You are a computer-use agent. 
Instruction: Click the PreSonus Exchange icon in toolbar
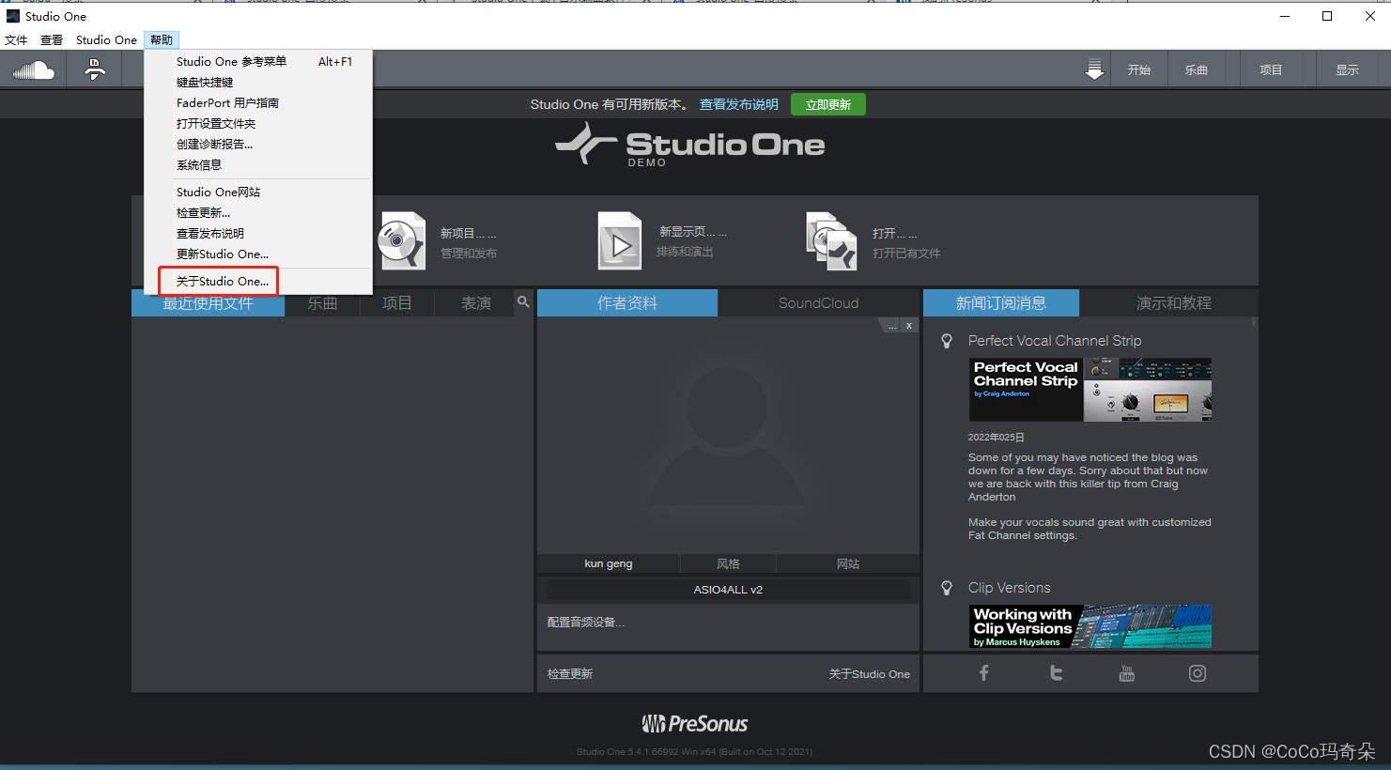point(95,70)
